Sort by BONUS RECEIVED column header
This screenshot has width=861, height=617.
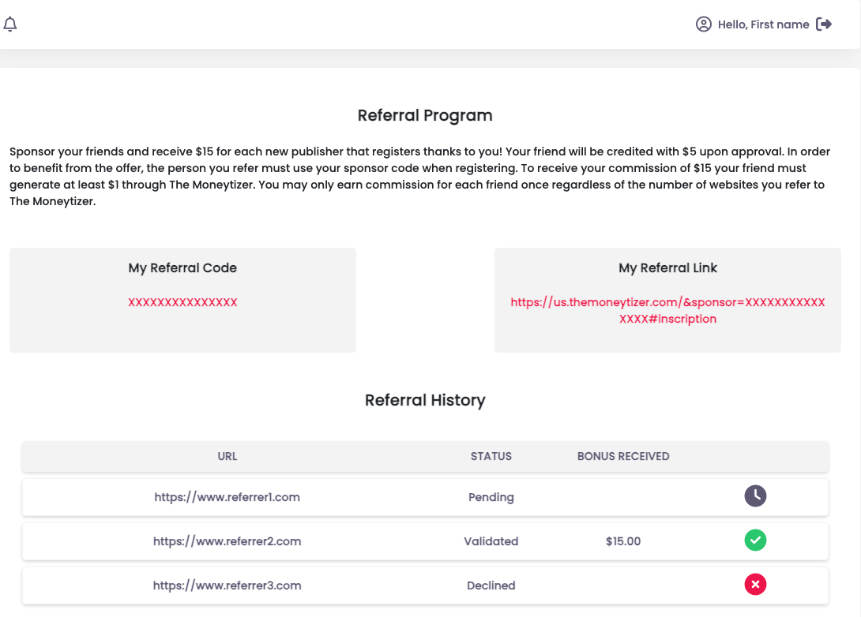623,456
